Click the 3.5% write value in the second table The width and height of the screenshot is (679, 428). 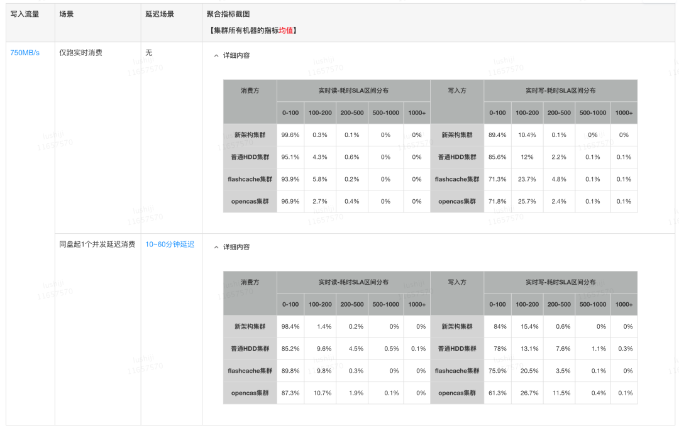point(563,371)
